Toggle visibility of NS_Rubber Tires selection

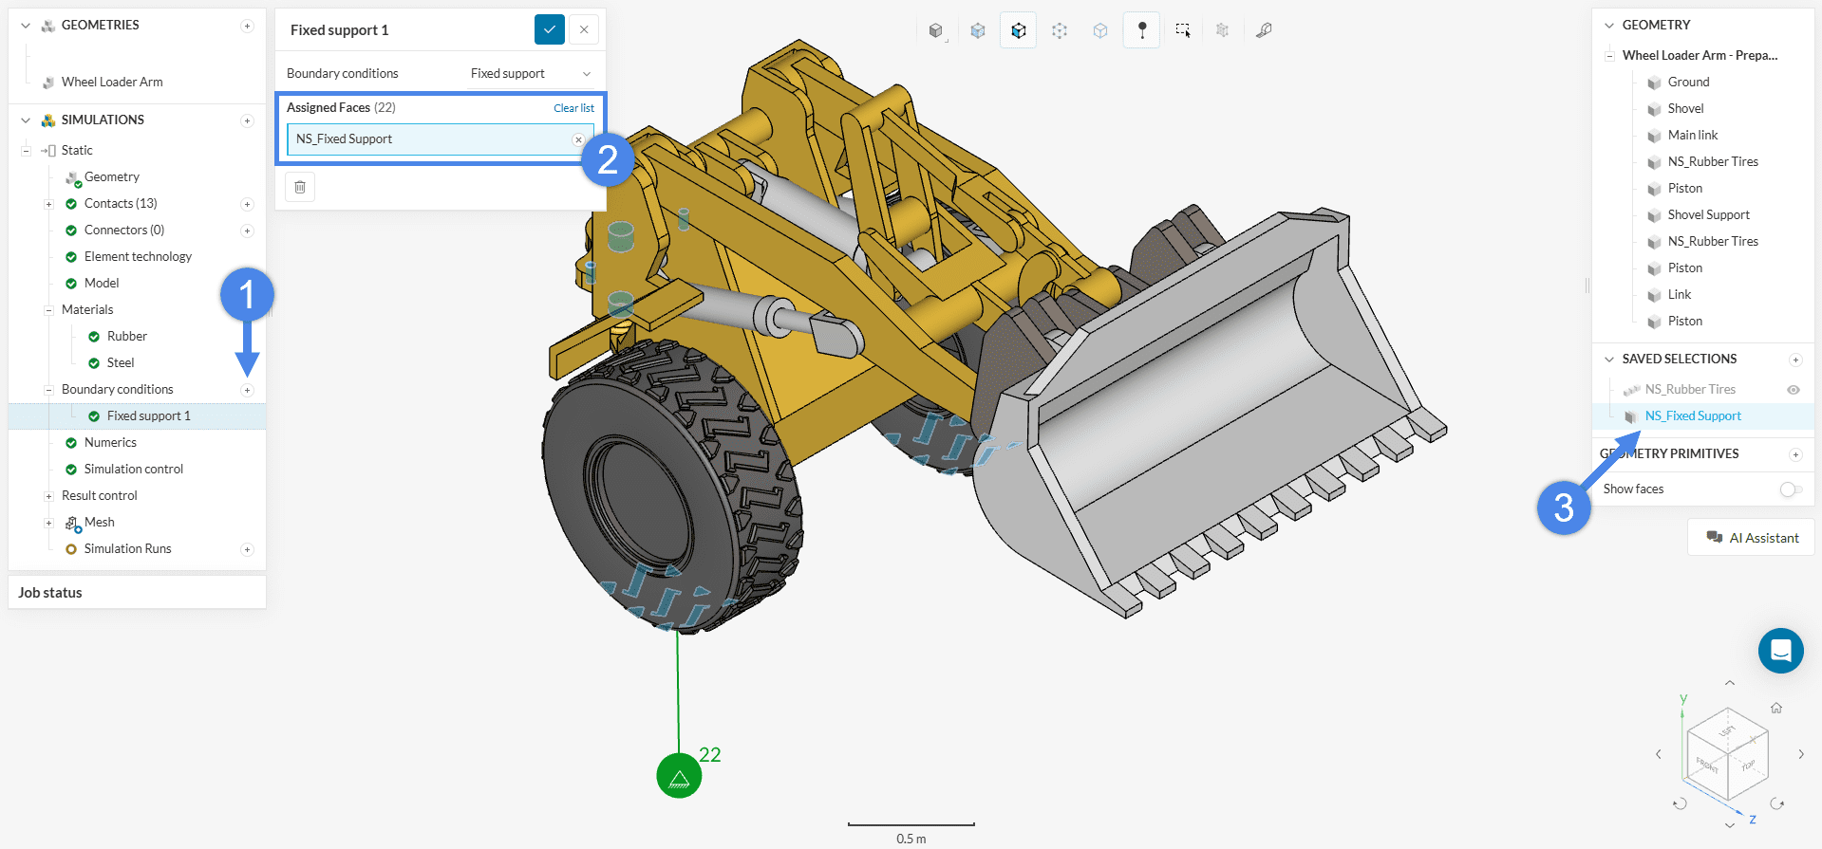pos(1794,390)
